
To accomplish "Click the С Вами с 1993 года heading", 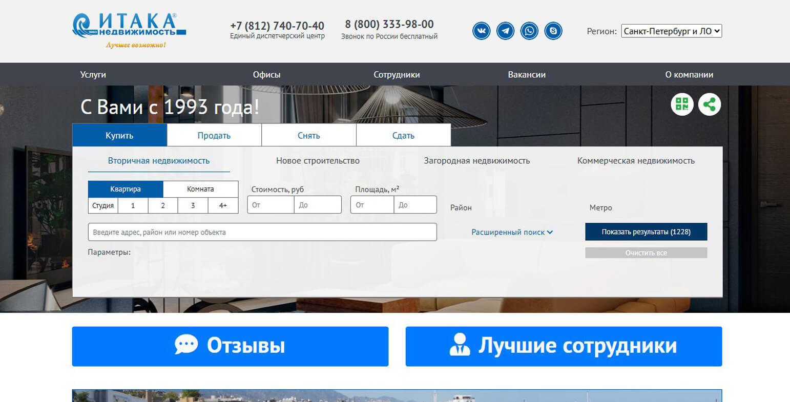I will pos(170,107).
